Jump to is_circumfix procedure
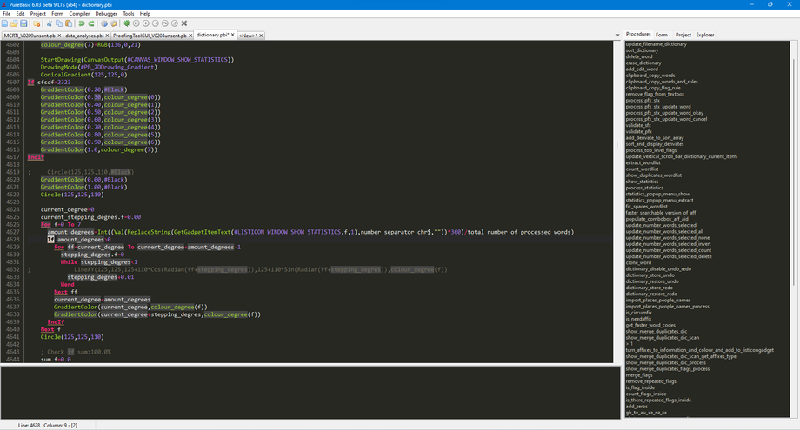This screenshot has height=430, width=800. point(638,313)
